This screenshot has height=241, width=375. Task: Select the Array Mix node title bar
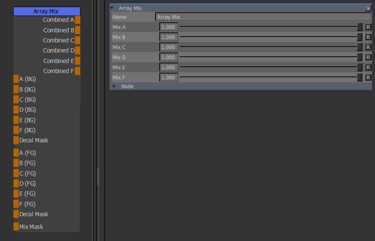click(46, 11)
